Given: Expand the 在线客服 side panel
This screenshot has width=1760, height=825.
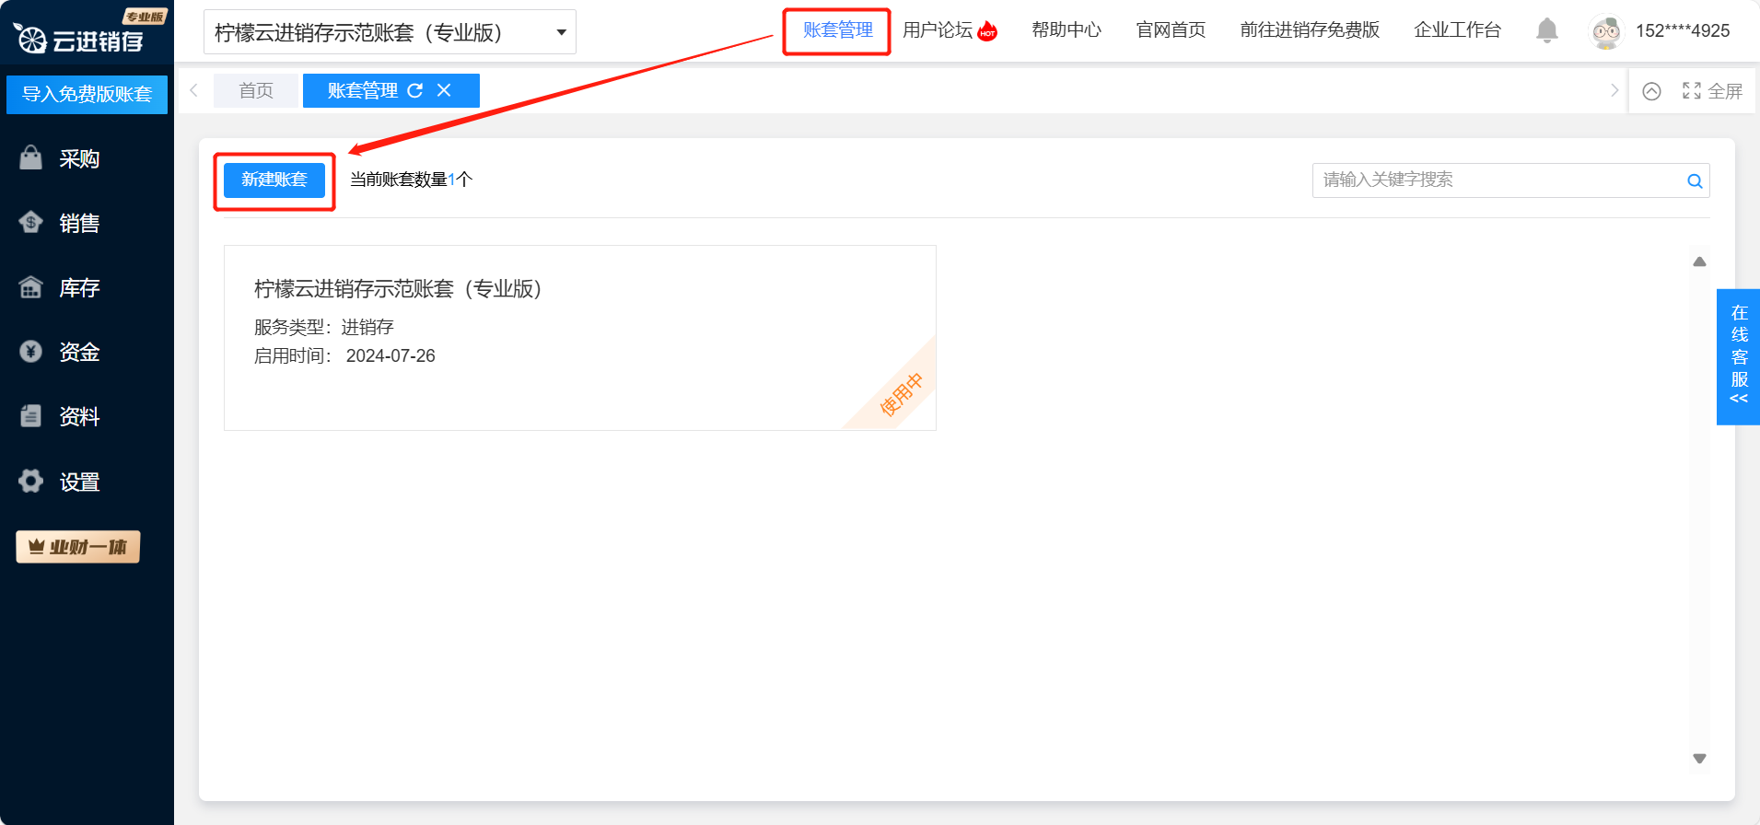Looking at the screenshot, I should (1739, 357).
